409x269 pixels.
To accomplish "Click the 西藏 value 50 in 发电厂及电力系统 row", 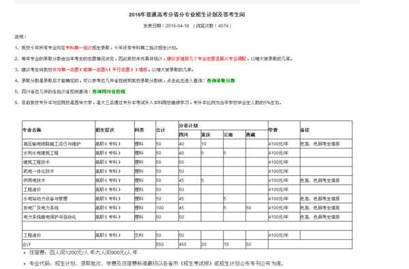I will tap(249, 208).
